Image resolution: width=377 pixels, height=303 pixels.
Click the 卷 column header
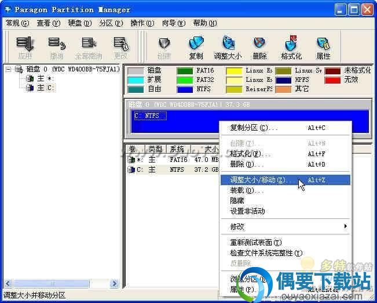coord(136,149)
